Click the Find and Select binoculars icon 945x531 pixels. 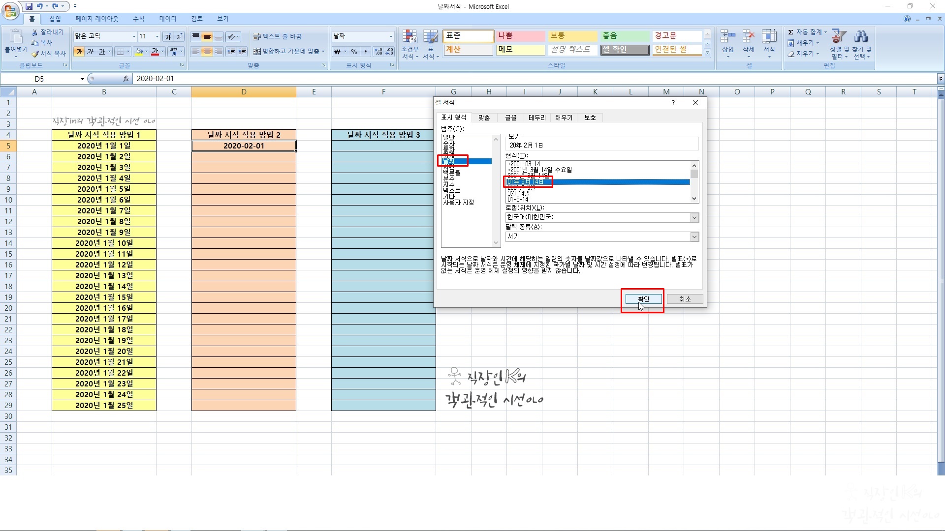pos(861,37)
